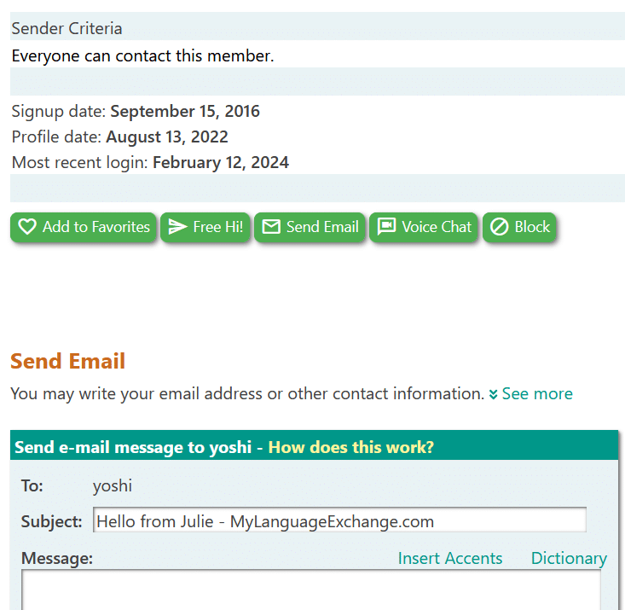The width and height of the screenshot is (625, 610).
Task: Click the double chevron beside See more
Action: [x=493, y=394]
